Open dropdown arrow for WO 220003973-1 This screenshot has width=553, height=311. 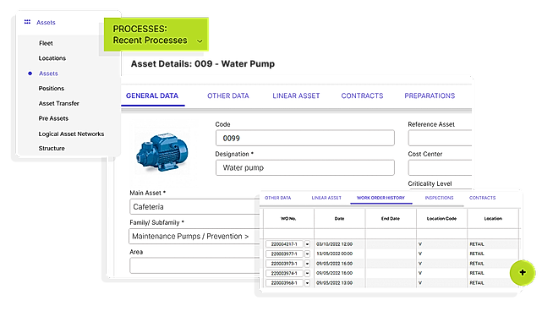pos(307,264)
